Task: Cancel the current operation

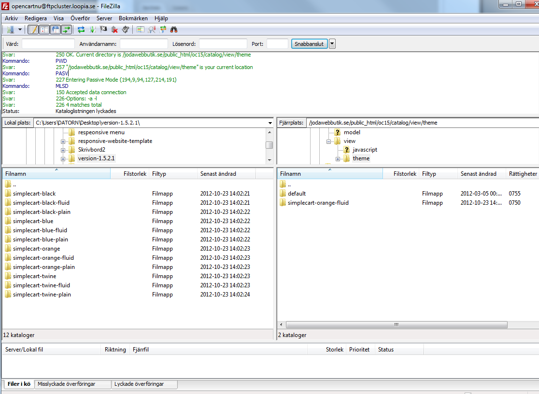Action: point(103,29)
